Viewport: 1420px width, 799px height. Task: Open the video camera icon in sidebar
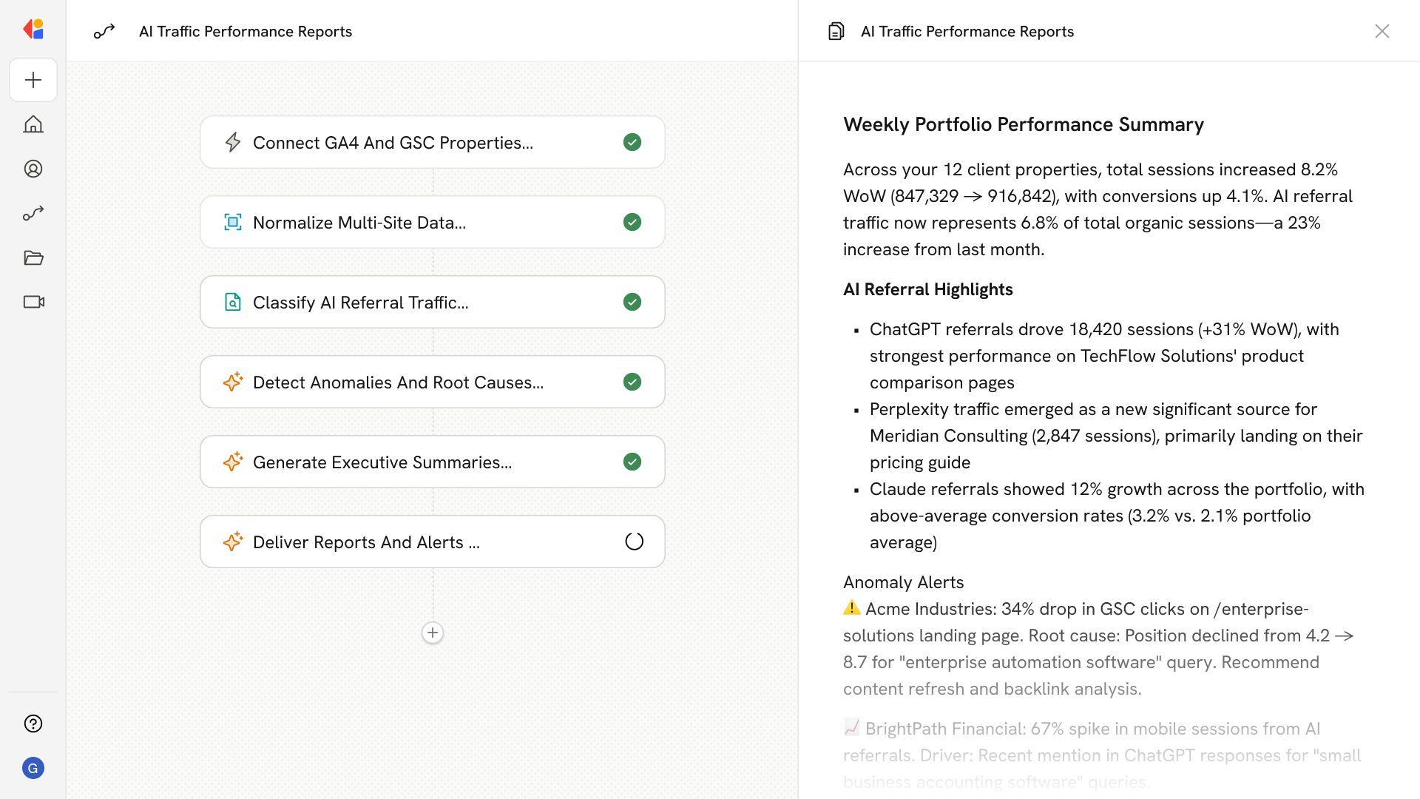33,302
